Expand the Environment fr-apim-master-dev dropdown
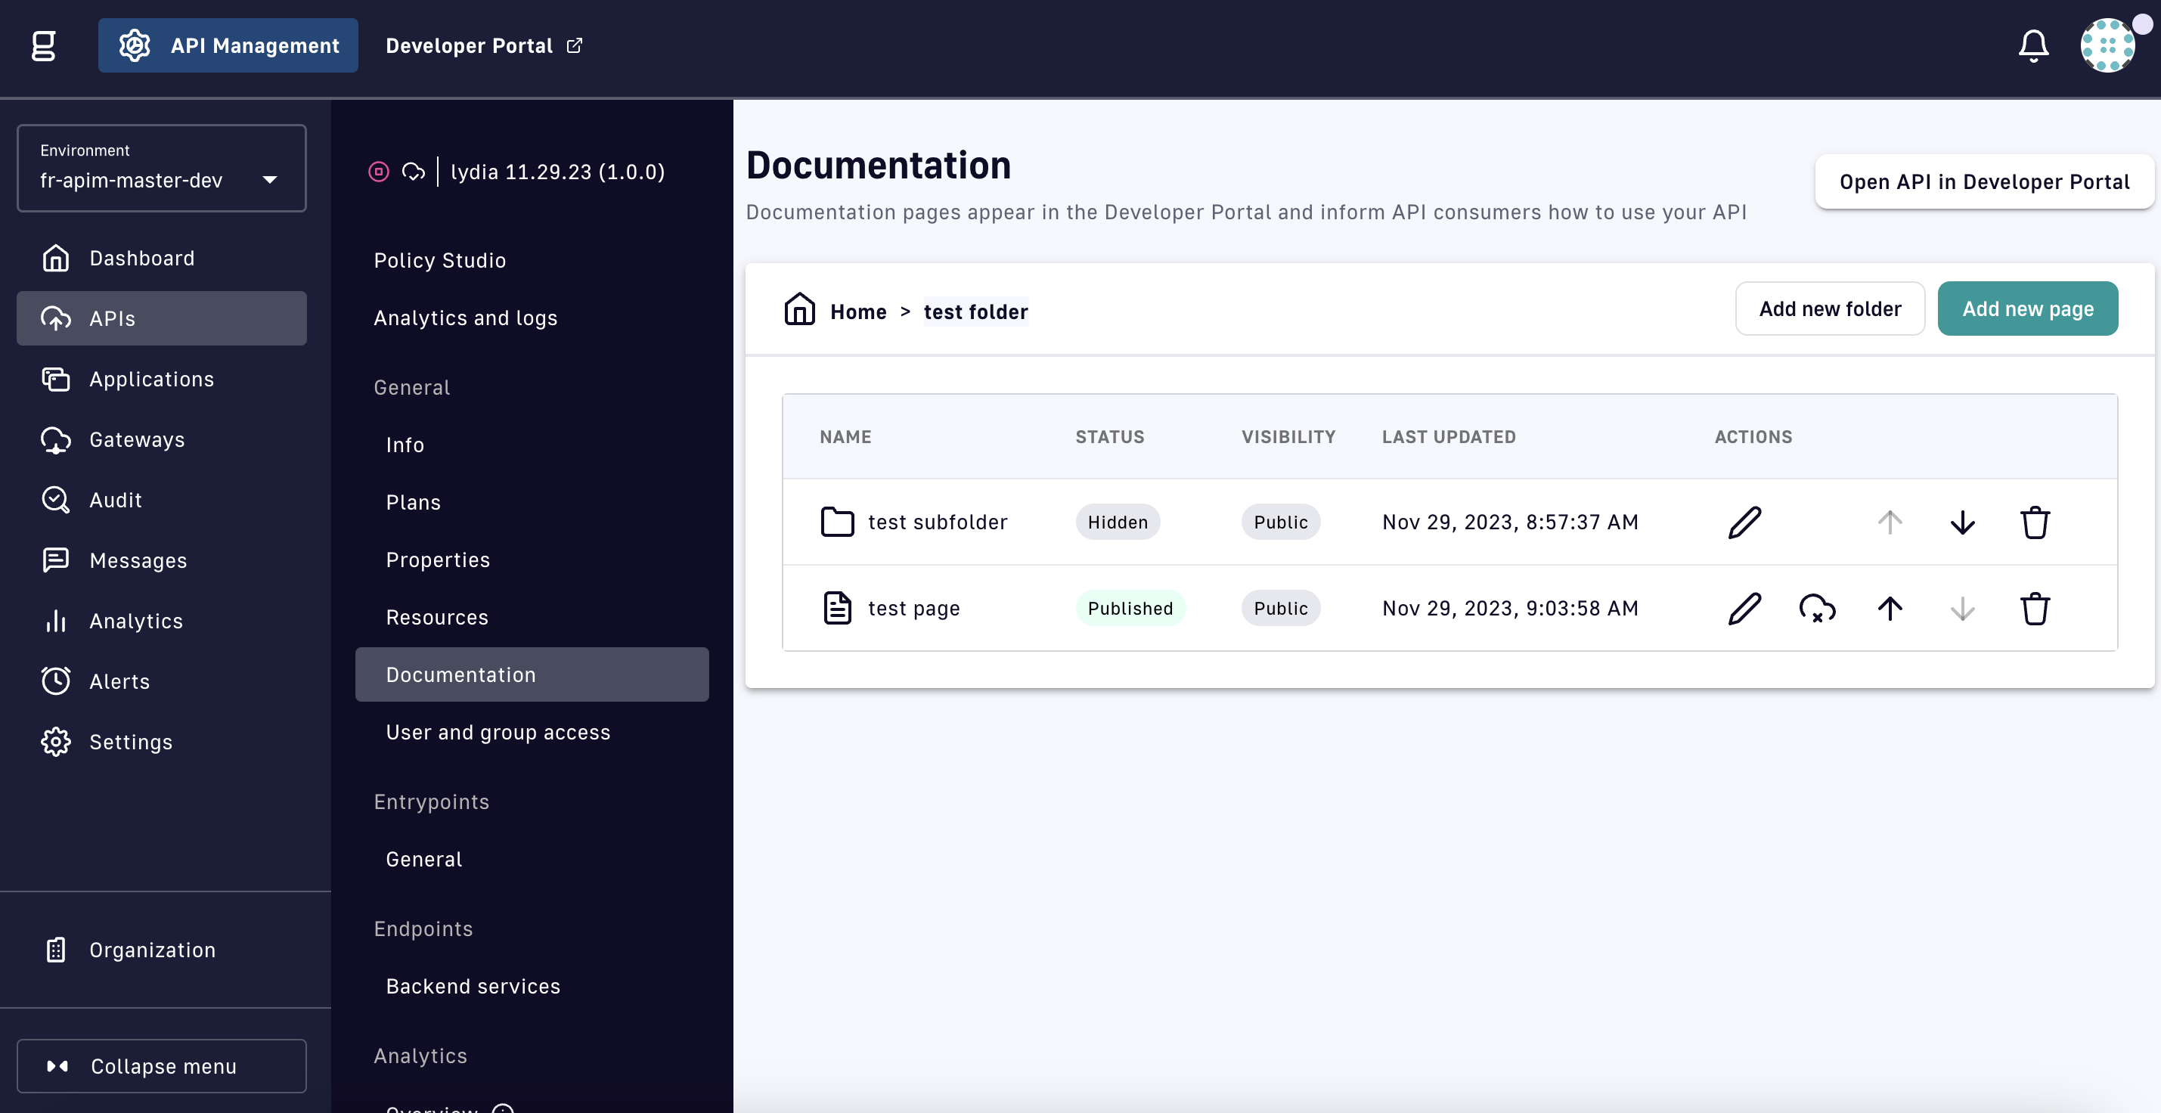 (161, 169)
